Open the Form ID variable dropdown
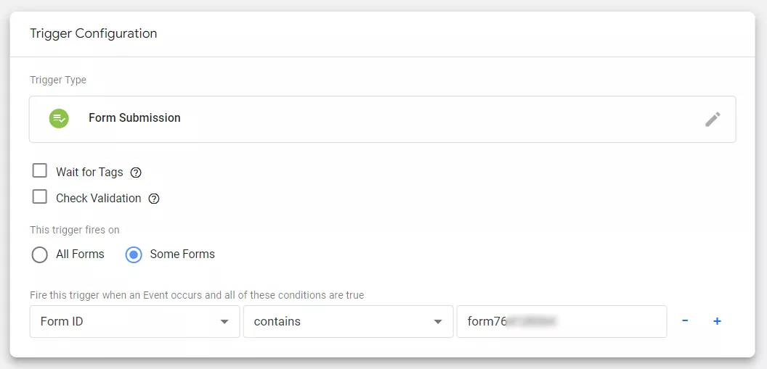Image resolution: width=767 pixels, height=369 pixels. (x=135, y=322)
